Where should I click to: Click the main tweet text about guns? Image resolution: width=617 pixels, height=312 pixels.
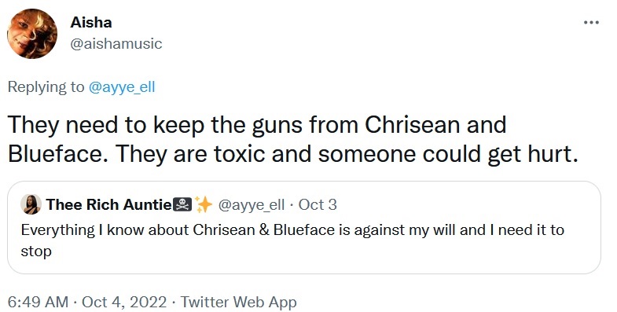292,139
